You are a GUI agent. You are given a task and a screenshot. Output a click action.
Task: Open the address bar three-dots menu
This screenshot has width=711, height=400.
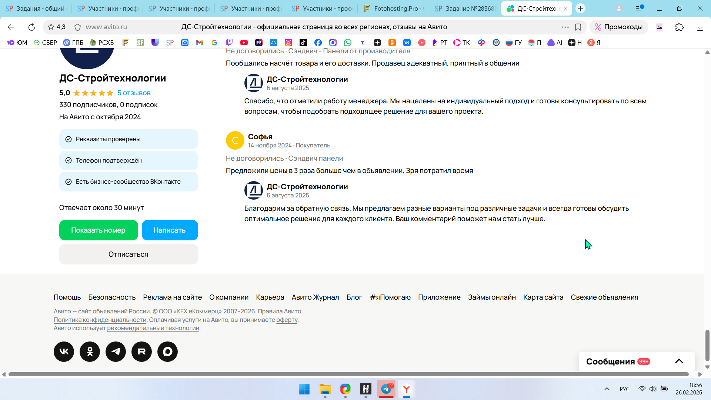tap(565, 27)
